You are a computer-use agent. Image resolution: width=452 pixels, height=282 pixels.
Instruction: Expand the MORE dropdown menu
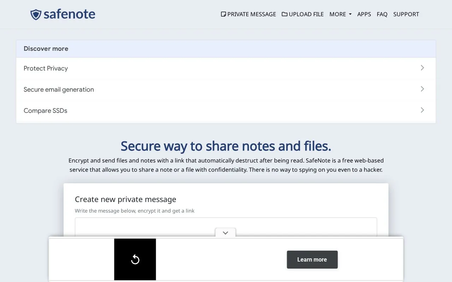click(340, 14)
